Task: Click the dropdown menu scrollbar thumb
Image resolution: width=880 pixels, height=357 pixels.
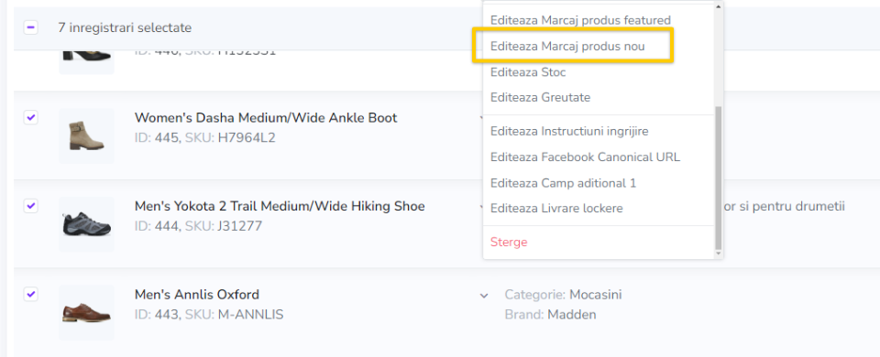Action: 719,177
